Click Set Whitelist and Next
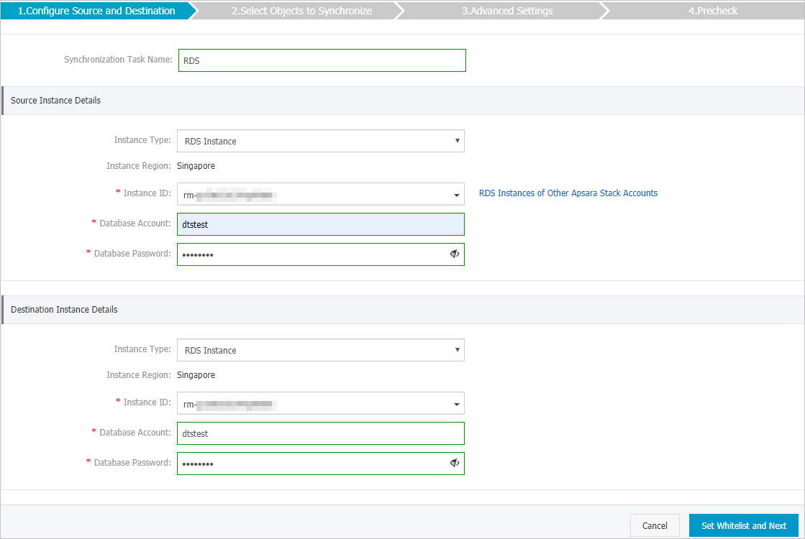This screenshot has width=805, height=539. (x=742, y=525)
